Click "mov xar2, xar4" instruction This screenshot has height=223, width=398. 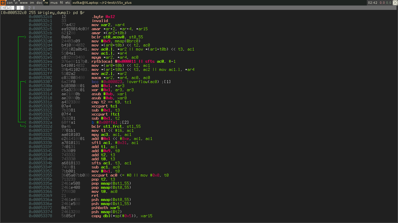[x=108, y=25]
